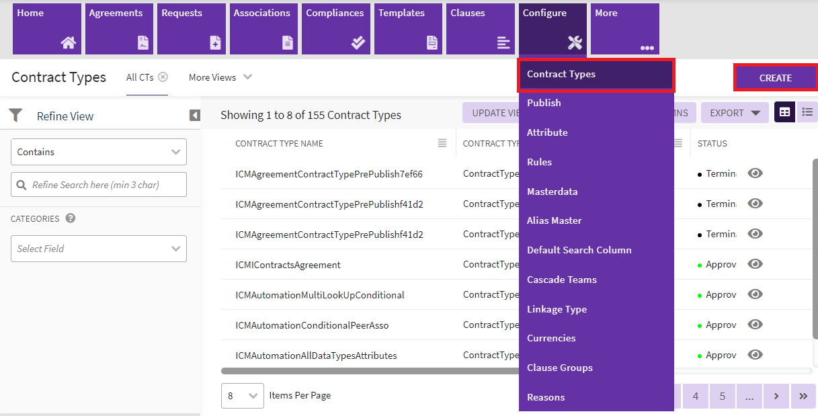The height and width of the screenshot is (416, 818).
Task: Select Clause Groups in Configure menu
Action: [x=559, y=368]
